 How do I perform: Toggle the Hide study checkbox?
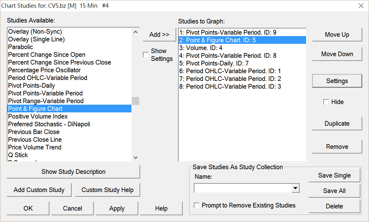[x=326, y=102]
